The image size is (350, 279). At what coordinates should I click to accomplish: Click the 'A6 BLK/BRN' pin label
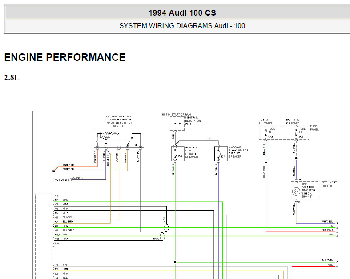pos(64,217)
